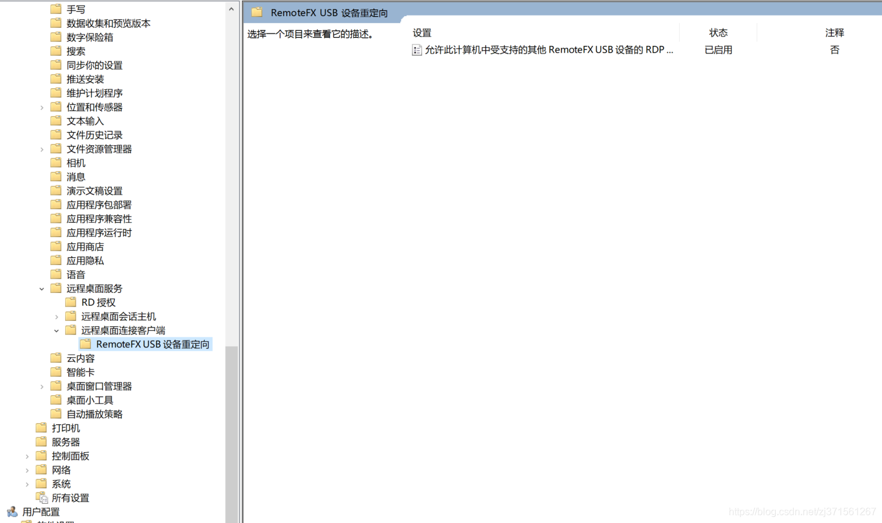Select 应用程序包部署 folder
882x523 pixels.
[99, 205]
